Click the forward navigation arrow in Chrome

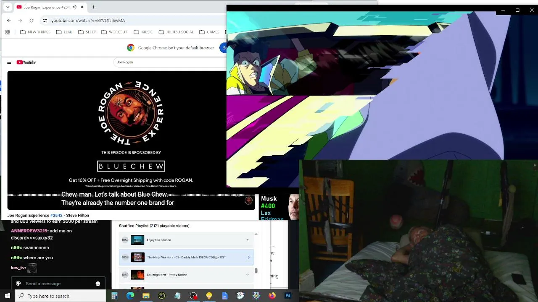(20, 20)
